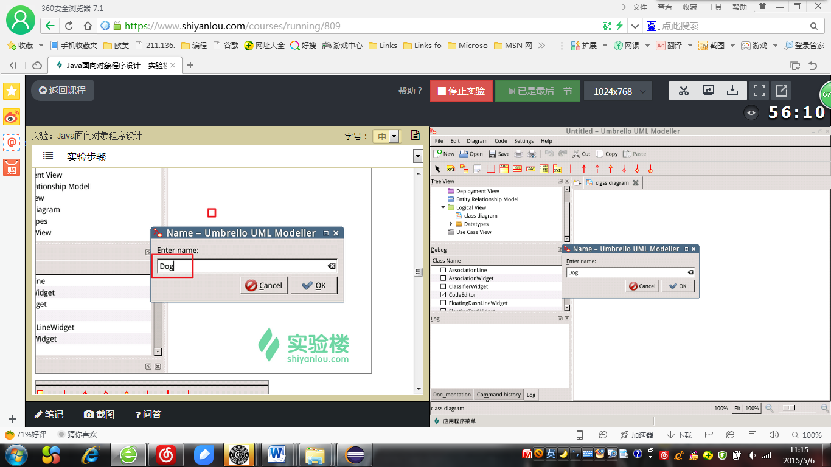This screenshot has width=831, height=467.
Task: Click the list icon beside 实验步骤
Action: [x=48, y=156]
